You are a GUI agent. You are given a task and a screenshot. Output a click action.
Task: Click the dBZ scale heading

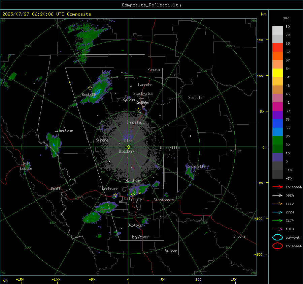pyautogui.click(x=285, y=18)
